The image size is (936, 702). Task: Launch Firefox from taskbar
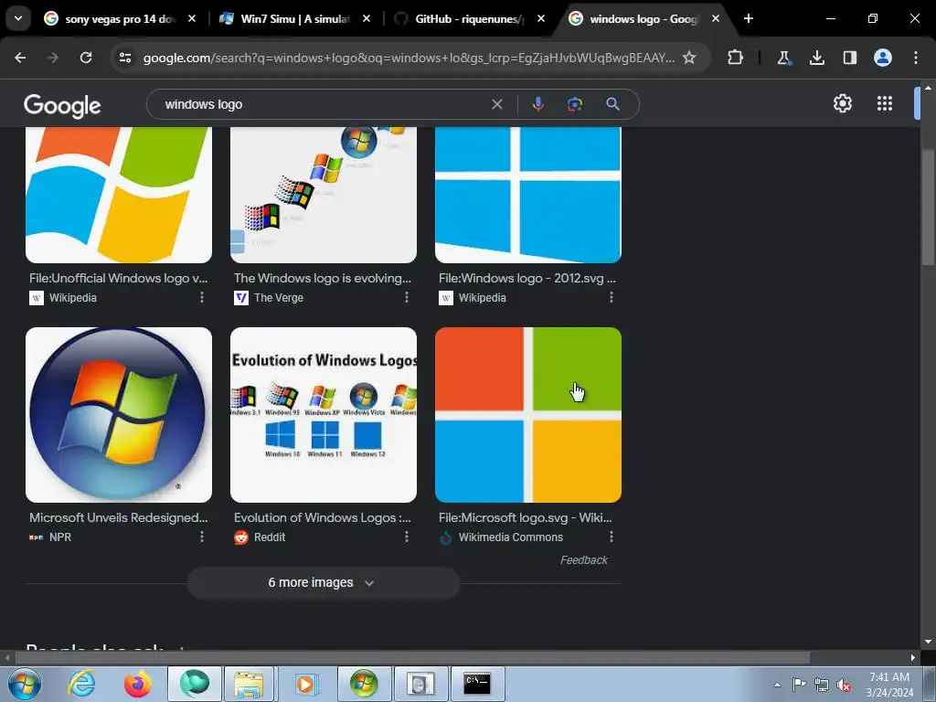137,684
